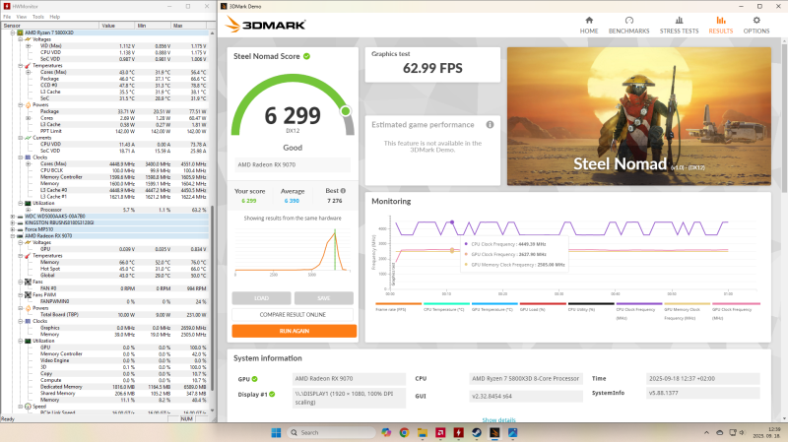
Task: Toggle the GPU Temperature blue legend
Action: point(494,307)
